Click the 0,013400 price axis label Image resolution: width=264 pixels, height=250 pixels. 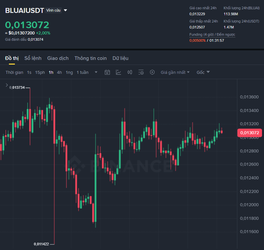pyautogui.click(x=249, y=111)
